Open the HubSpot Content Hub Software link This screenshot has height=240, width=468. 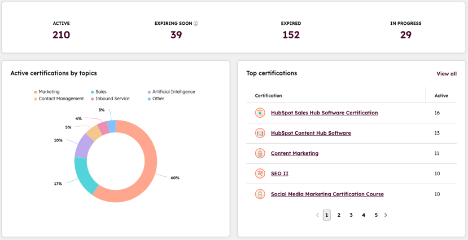click(x=311, y=133)
